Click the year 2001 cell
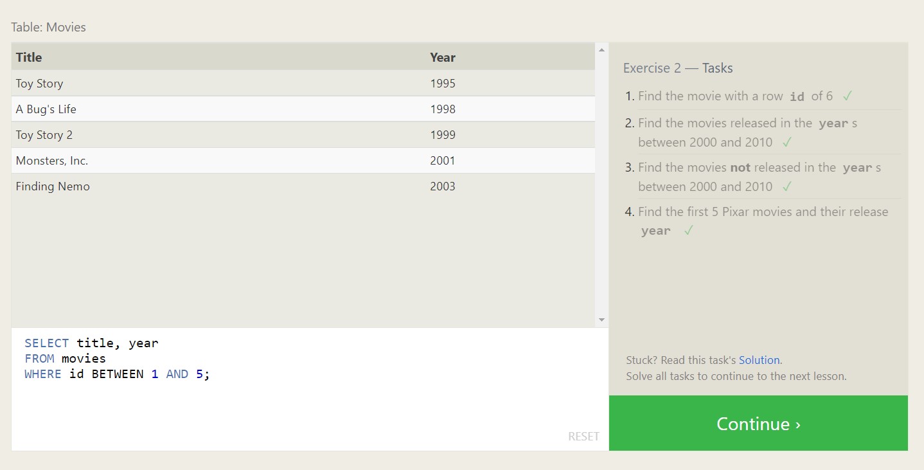 click(443, 161)
